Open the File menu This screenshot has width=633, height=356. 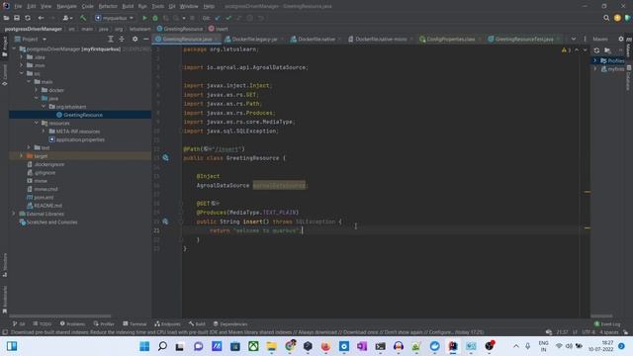click(18, 7)
